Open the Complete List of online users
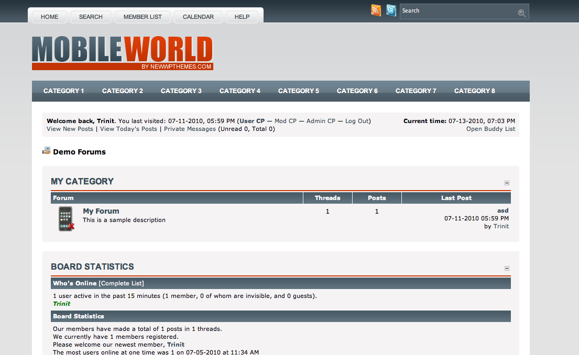The image size is (579, 355). click(x=121, y=283)
